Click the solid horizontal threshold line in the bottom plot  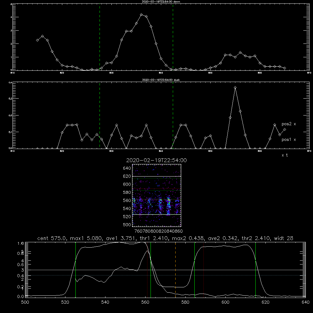pos(165,270)
